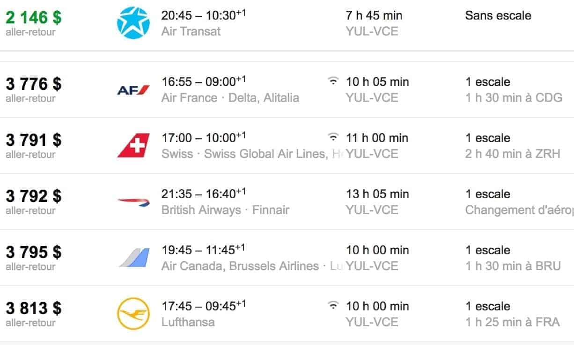Pick the 3 792 $ British Airways fare
Viewport: 574px width, 345px height.
[x=33, y=196]
